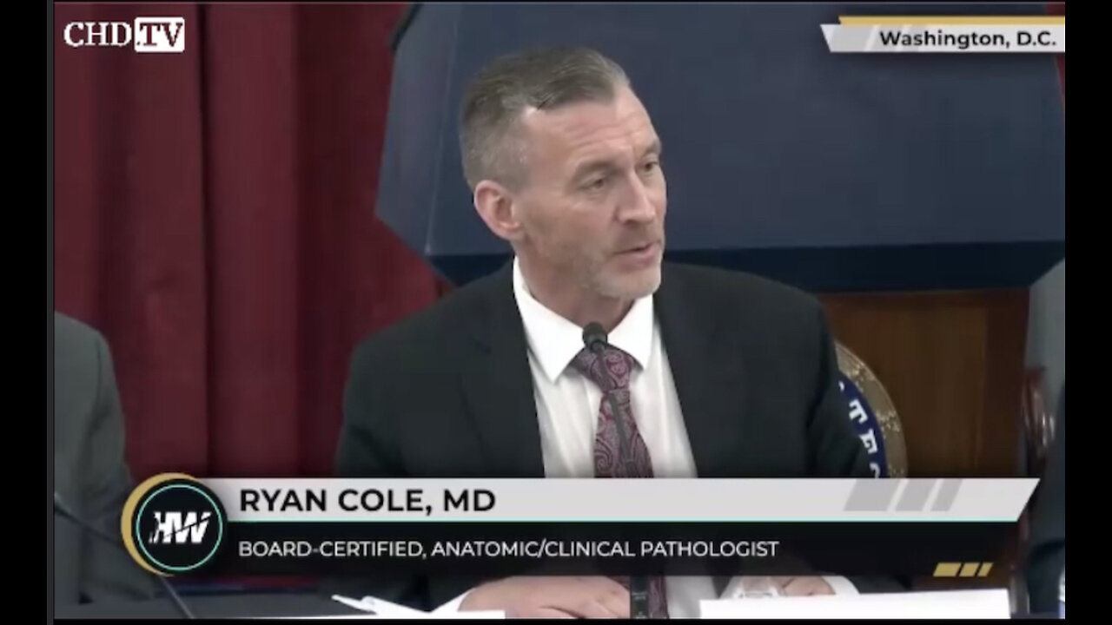Screen dimensions: 1112x625
Task: Click the Board-Certified Pathologist subtitle text
Action: click(508, 549)
